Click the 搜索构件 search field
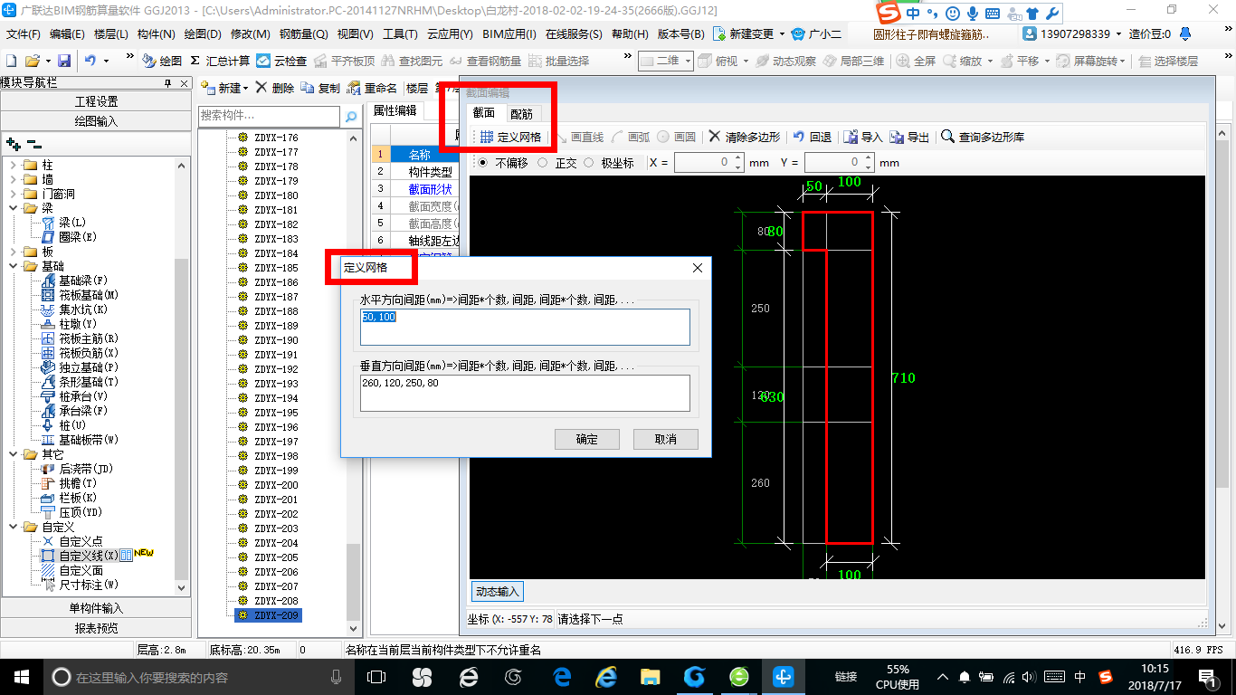Image resolution: width=1236 pixels, height=695 pixels. click(x=269, y=117)
